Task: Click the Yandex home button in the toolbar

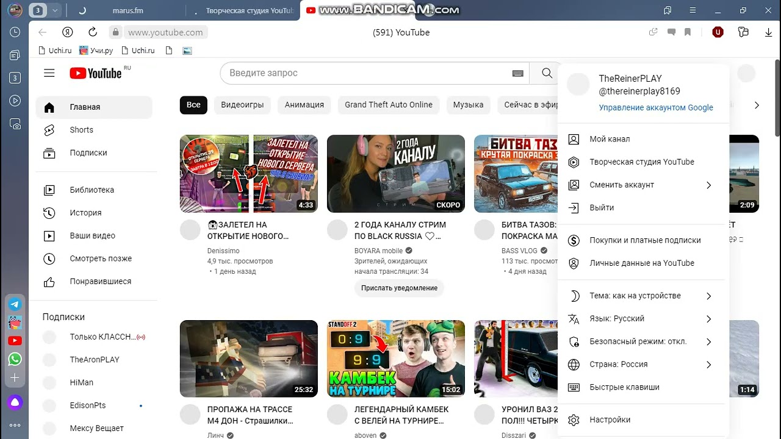Action: [68, 32]
